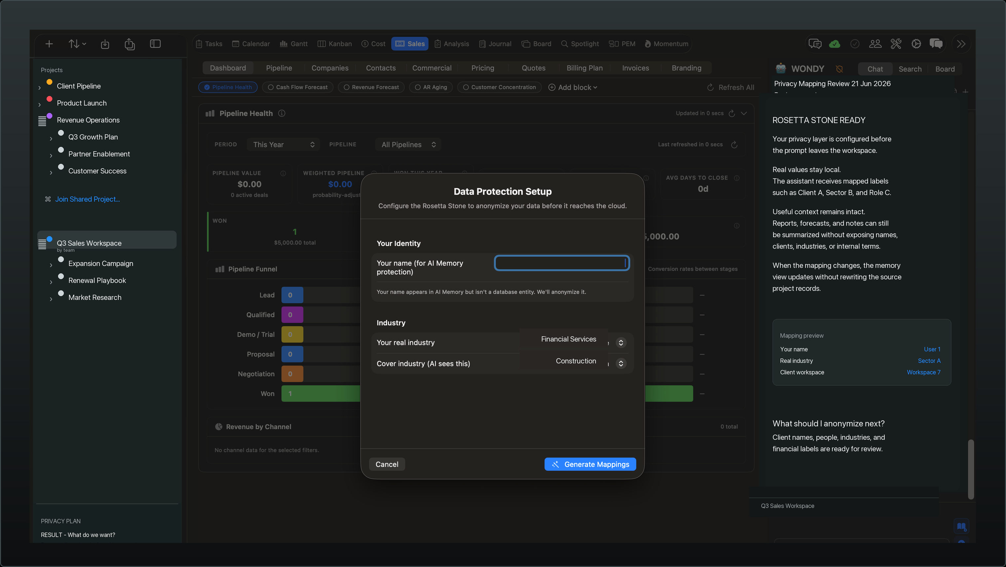Open the wrench and screwdriver tools icon
1006x567 pixels.
[895, 44]
